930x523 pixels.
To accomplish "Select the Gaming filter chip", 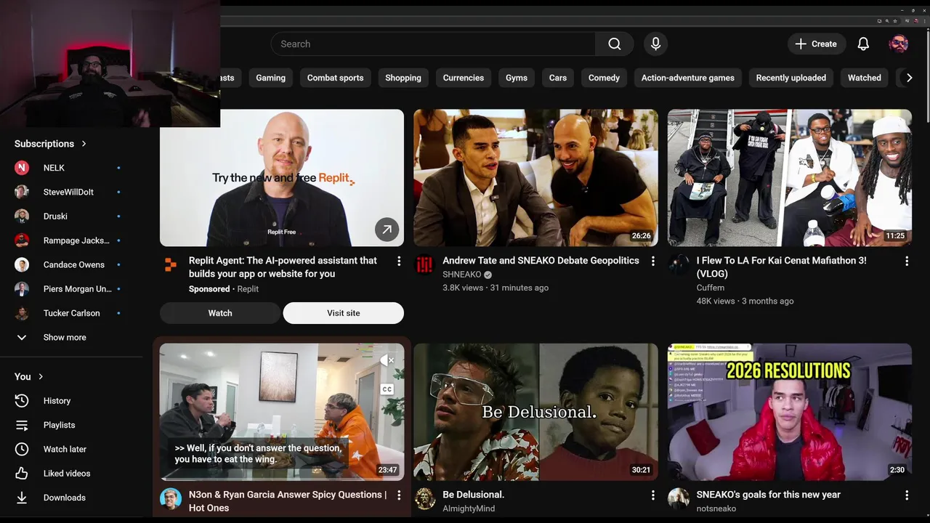I will (x=270, y=78).
